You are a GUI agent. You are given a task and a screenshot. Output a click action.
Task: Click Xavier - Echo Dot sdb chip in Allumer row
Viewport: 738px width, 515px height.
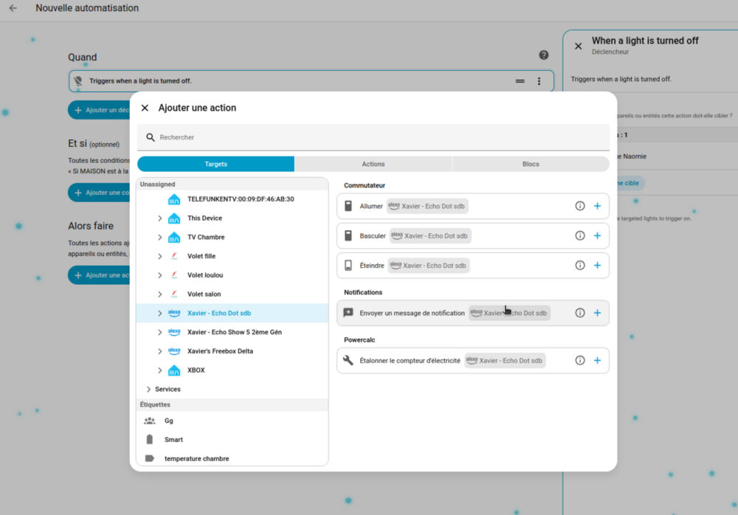[x=427, y=206]
